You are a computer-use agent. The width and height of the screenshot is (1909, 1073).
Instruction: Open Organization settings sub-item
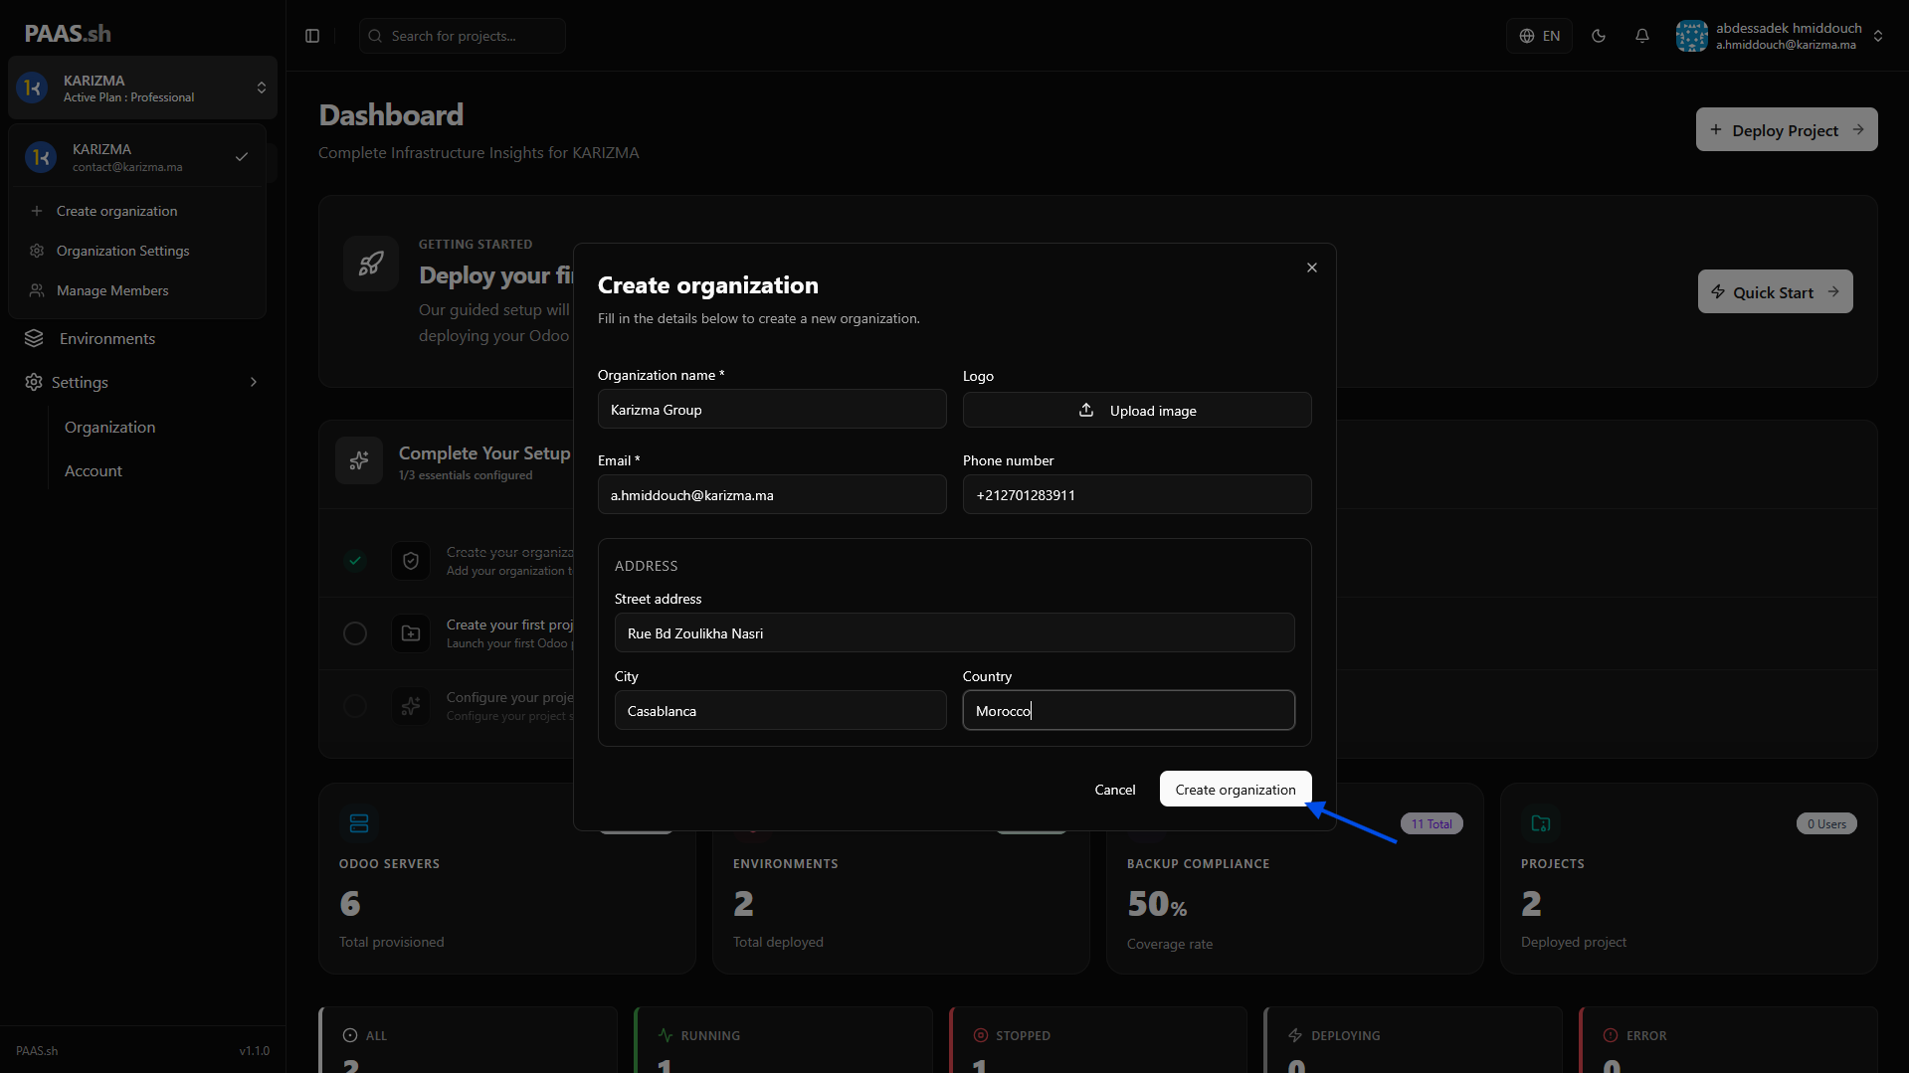[x=109, y=427]
